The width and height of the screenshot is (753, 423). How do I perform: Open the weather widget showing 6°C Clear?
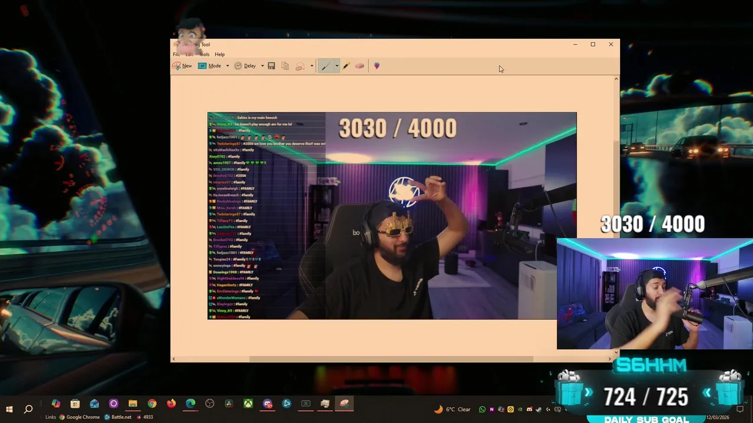(452, 409)
